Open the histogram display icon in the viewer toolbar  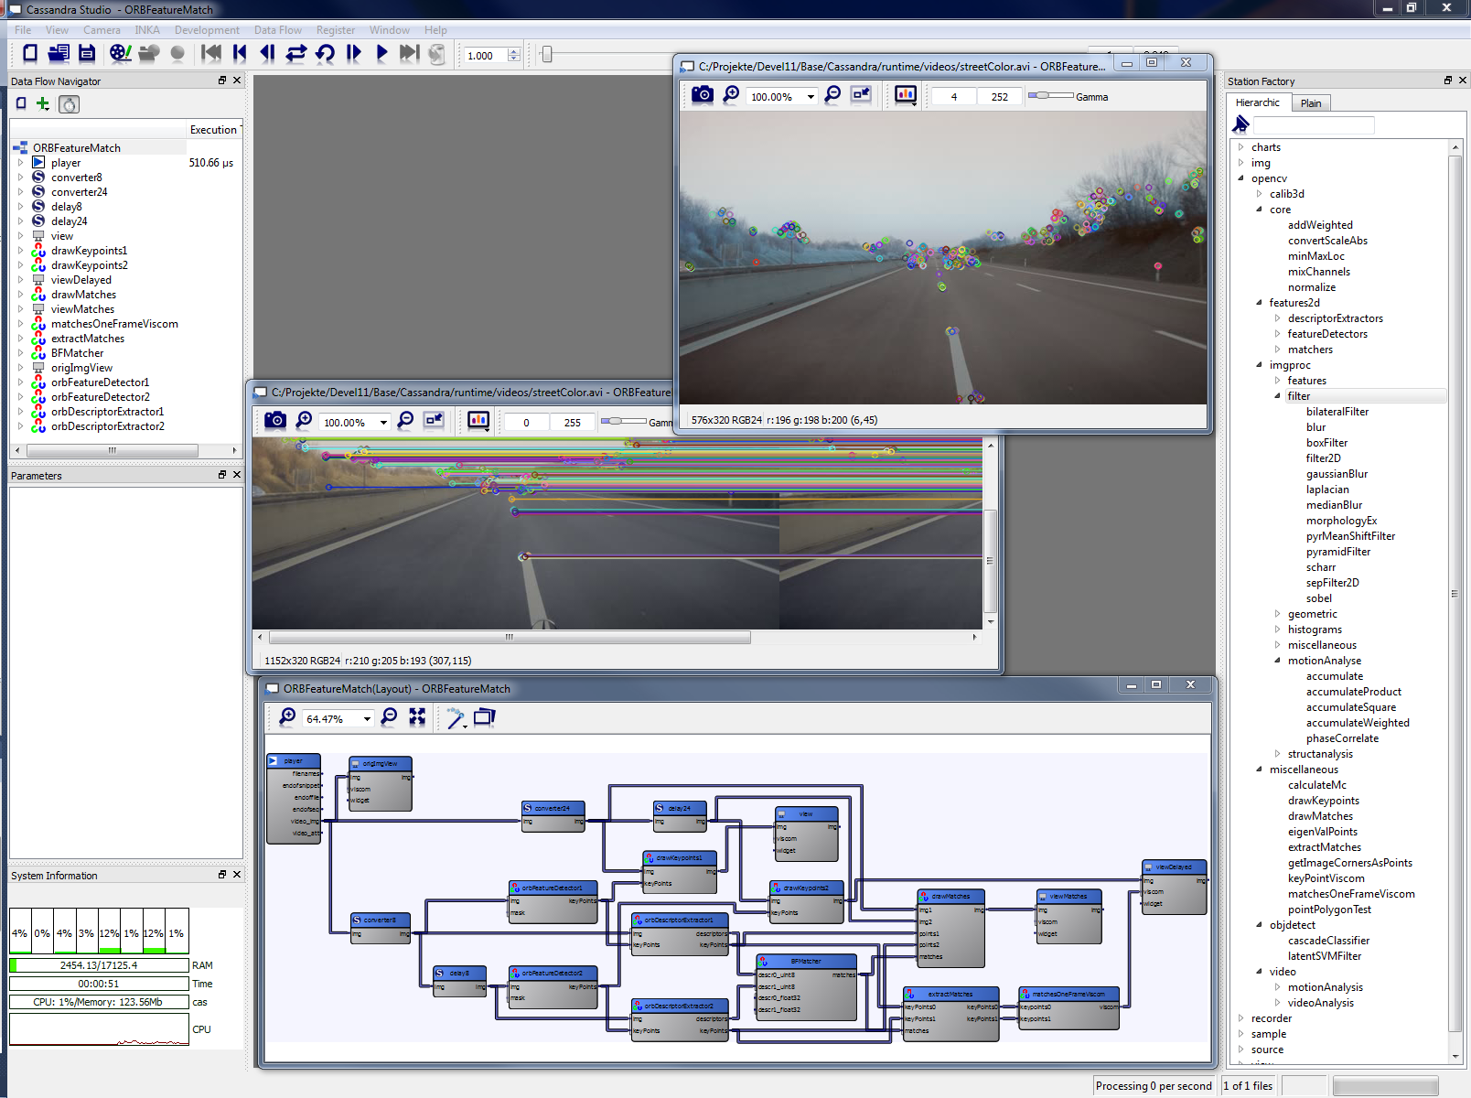click(905, 94)
